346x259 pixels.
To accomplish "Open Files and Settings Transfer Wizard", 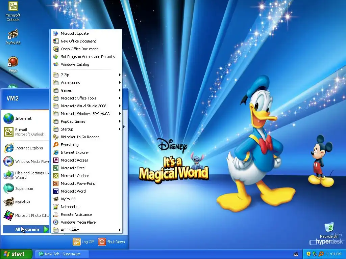I will (26, 175).
